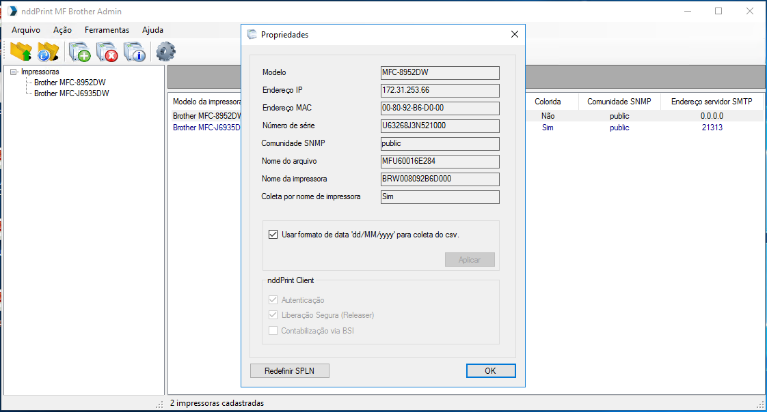Enable Contabilização via BSI checkbox
Image resolution: width=767 pixels, height=412 pixels.
(x=273, y=331)
